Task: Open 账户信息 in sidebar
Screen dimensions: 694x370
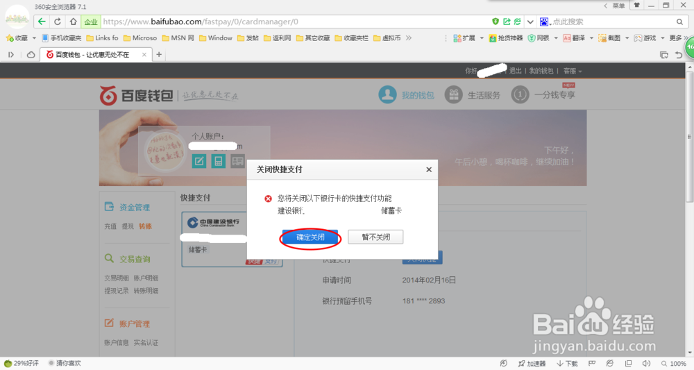Action: click(x=117, y=342)
